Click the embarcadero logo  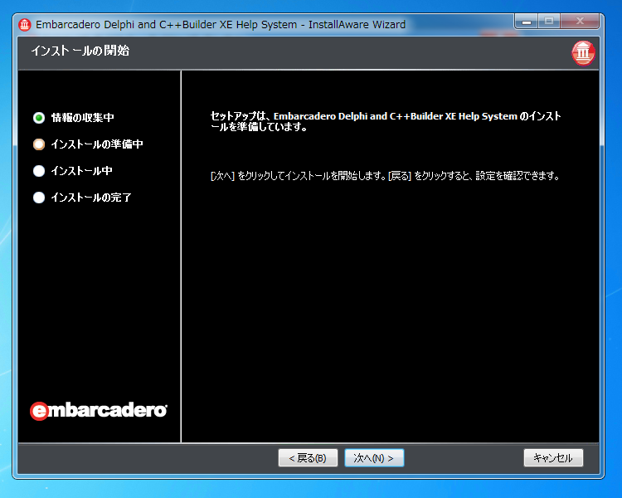click(99, 410)
